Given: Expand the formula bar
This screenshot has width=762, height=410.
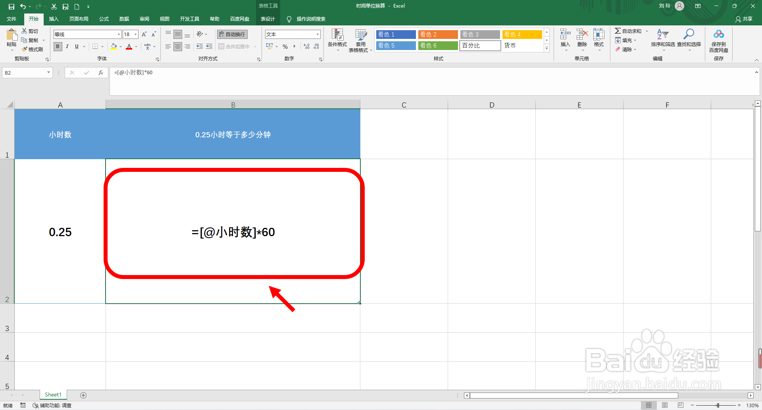Looking at the screenshot, I should (x=756, y=72).
